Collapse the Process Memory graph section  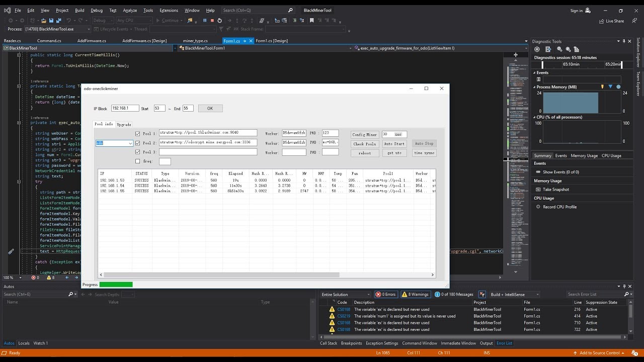[x=535, y=87]
